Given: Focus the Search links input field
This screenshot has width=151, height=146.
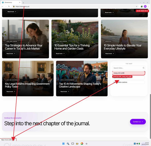Looking at the screenshot, I should click(x=129, y=68).
